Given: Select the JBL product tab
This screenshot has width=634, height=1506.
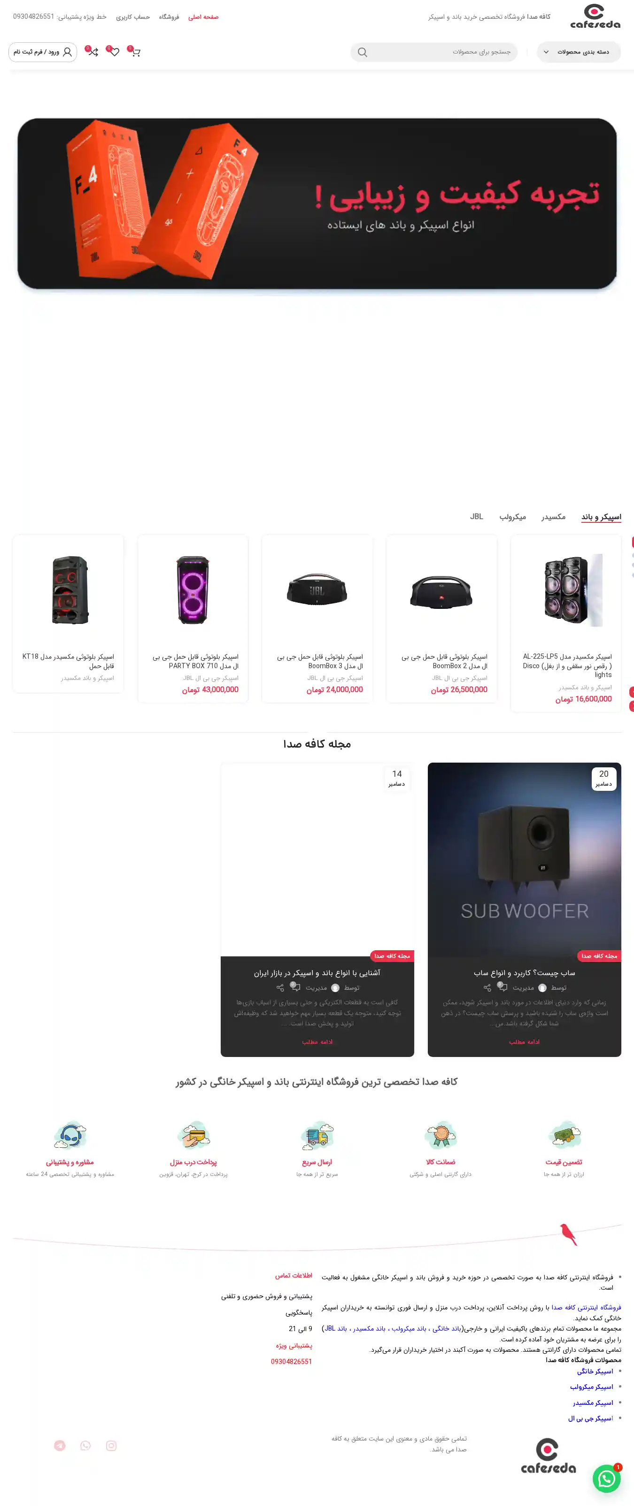Looking at the screenshot, I should click(x=476, y=517).
